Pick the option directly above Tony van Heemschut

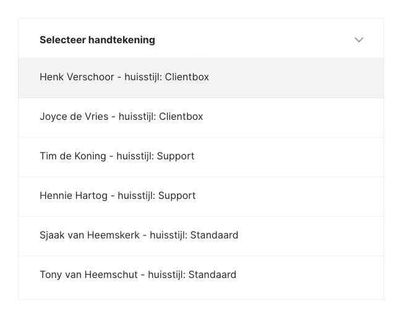click(x=139, y=235)
